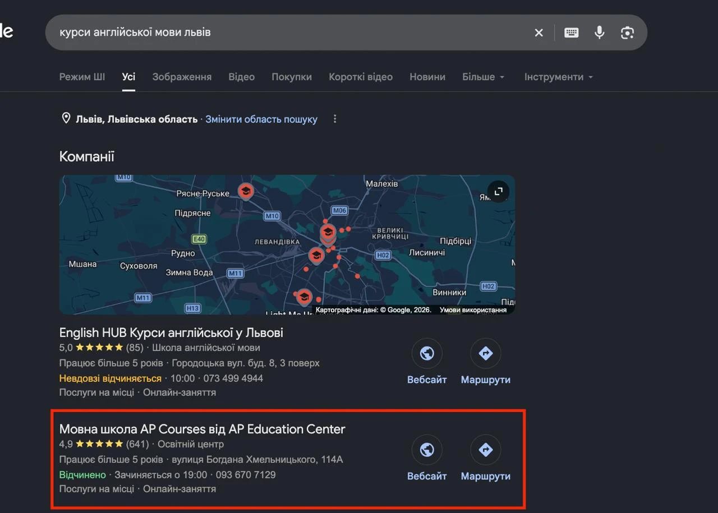The height and width of the screenshot is (513, 718).
Task: Click the Змінити область пошуку link
Action: 261,119
